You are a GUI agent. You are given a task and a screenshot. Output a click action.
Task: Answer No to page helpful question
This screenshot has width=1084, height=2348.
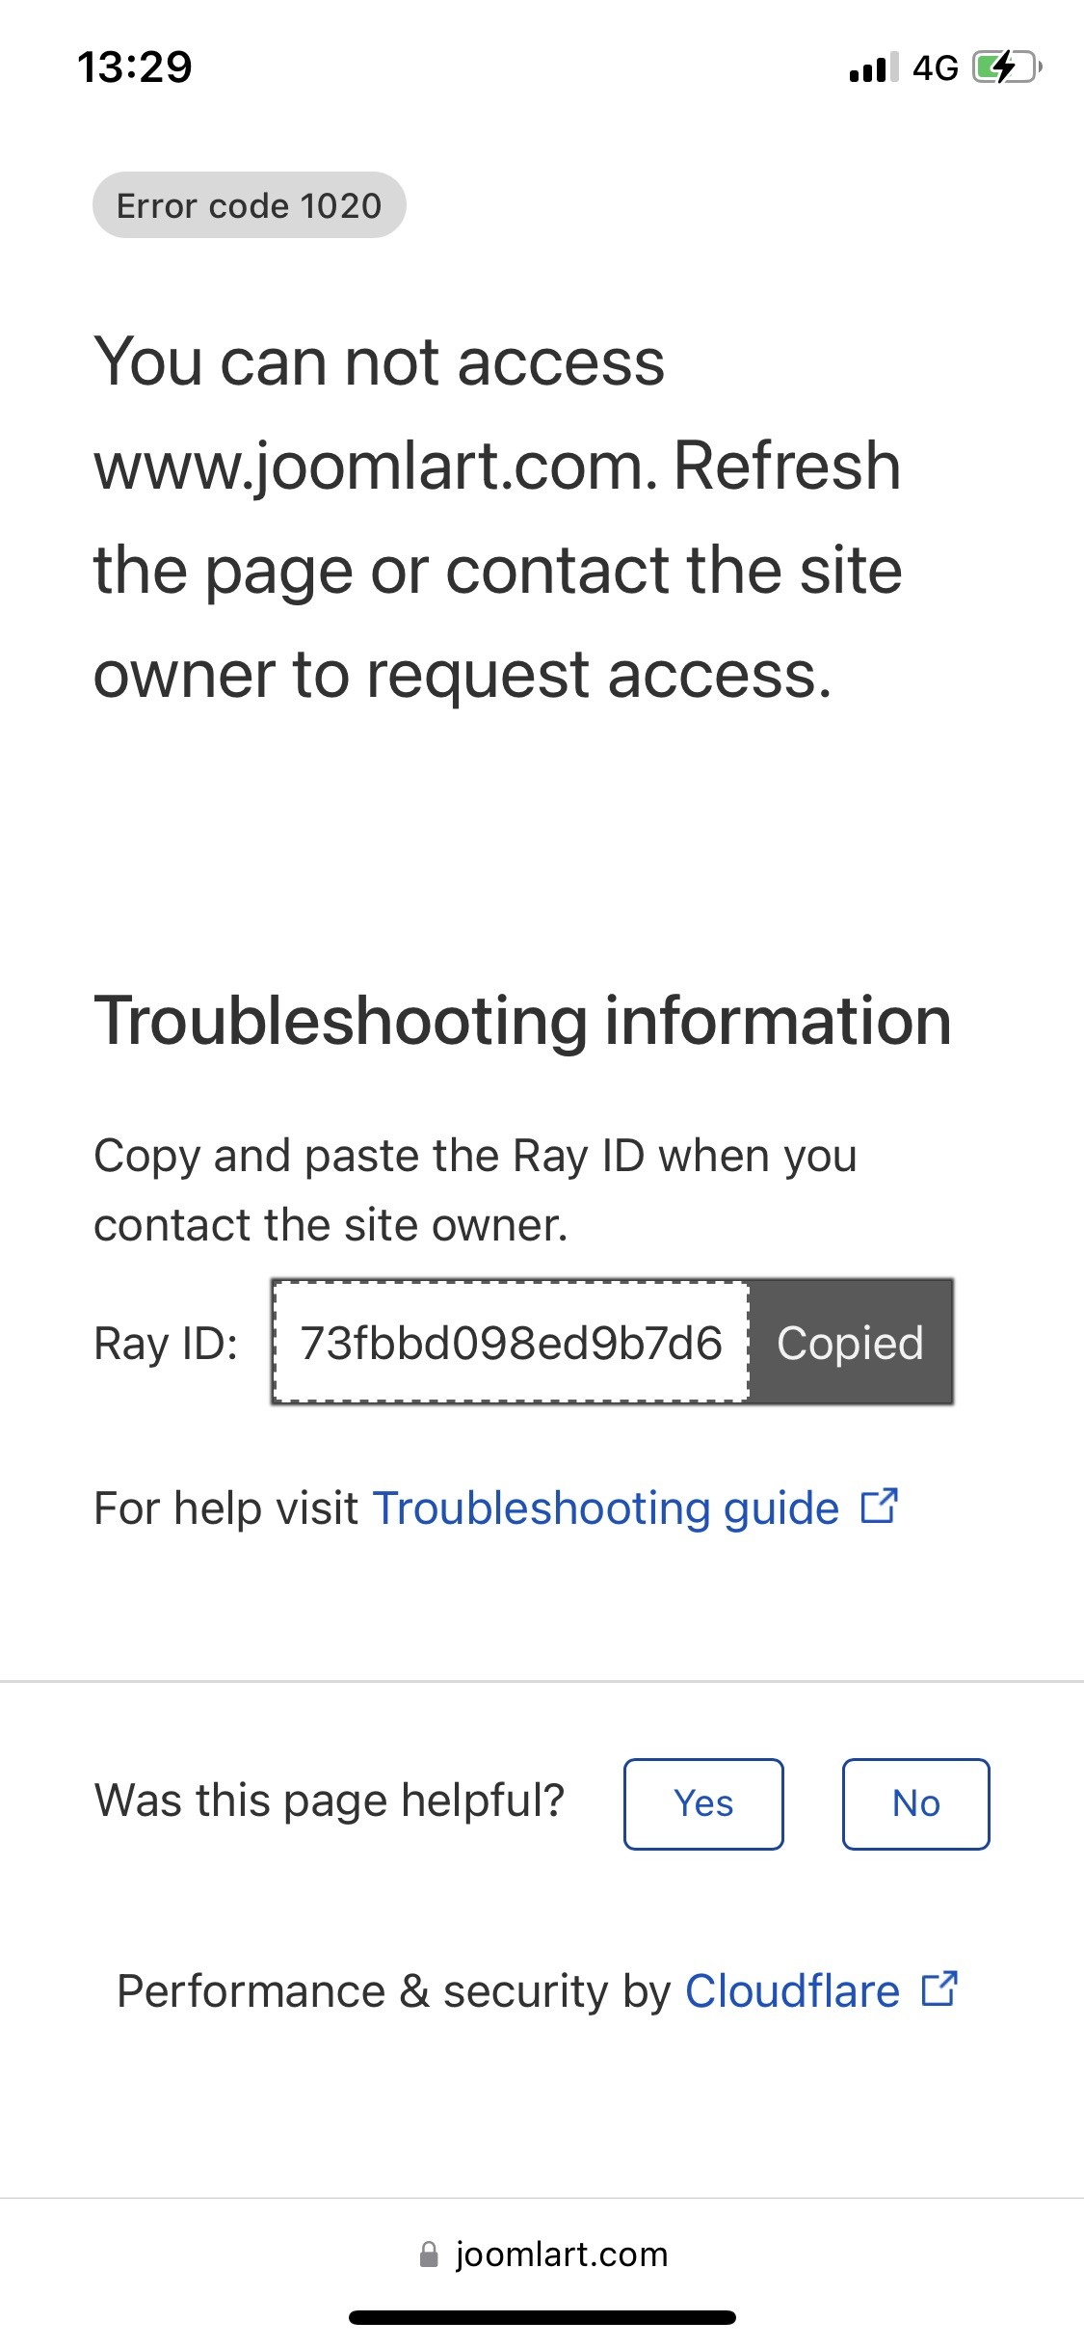coord(915,1803)
